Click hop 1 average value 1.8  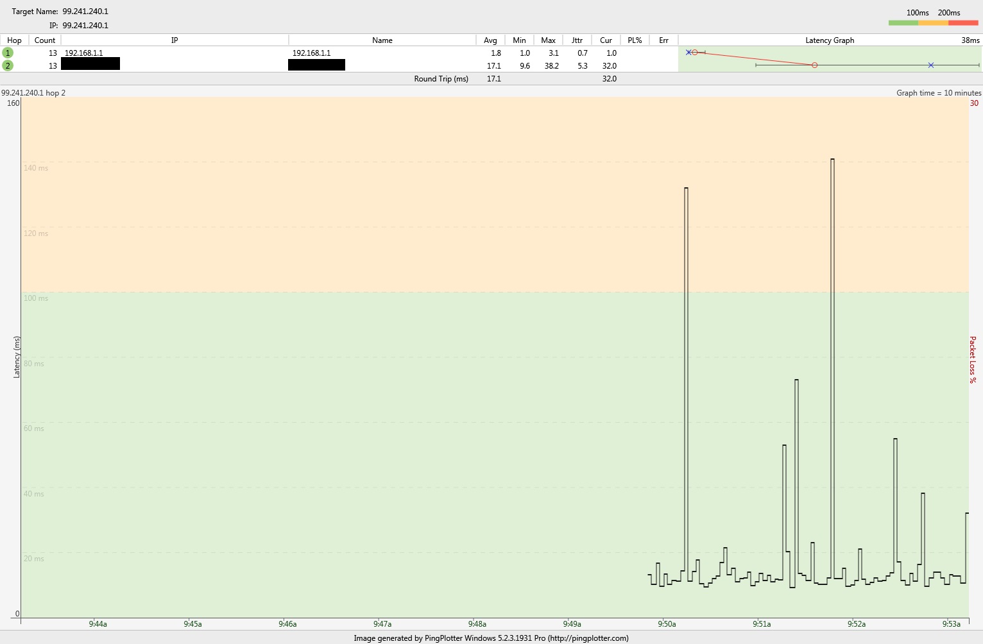point(495,53)
